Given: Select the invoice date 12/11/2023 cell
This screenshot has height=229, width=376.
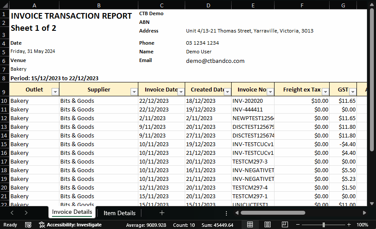Looking at the screenshot, I should point(162,187).
